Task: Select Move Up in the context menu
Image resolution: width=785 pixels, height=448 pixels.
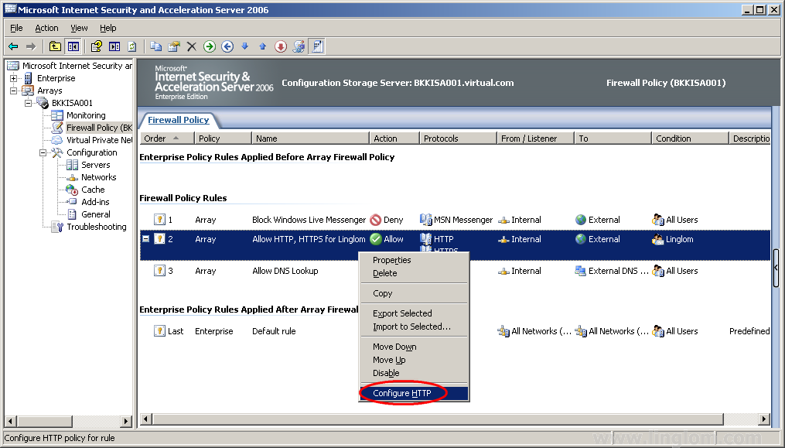Action: point(415,360)
